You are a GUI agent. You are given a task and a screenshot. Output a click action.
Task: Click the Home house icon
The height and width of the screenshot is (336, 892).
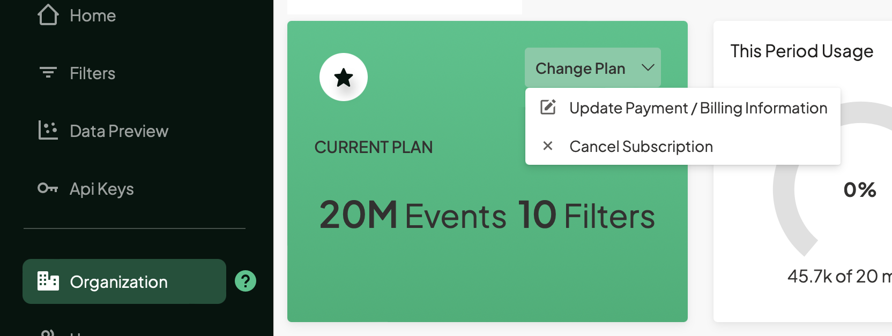click(x=48, y=15)
